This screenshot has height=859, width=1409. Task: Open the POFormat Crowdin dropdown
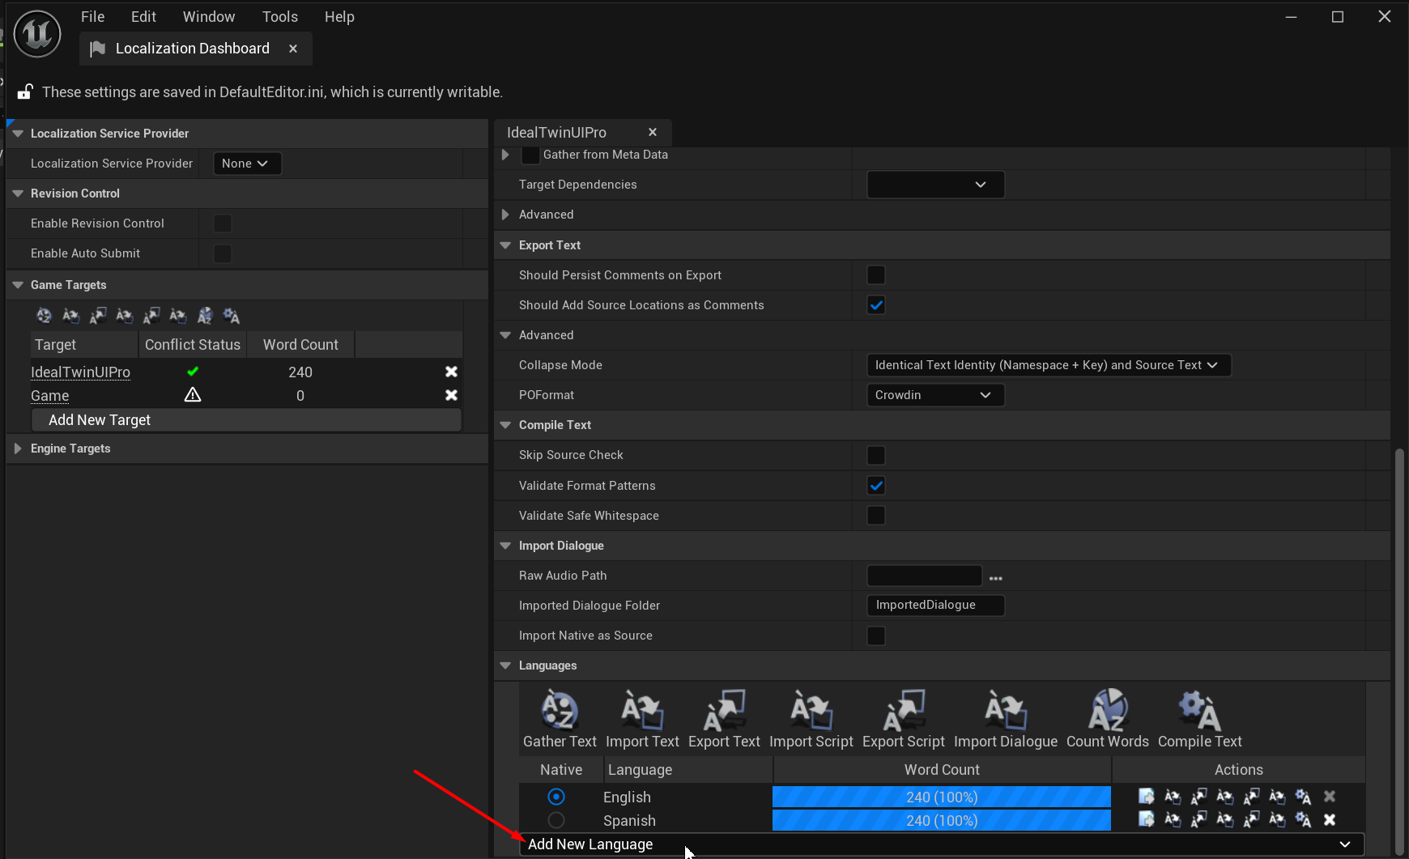(x=934, y=395)
